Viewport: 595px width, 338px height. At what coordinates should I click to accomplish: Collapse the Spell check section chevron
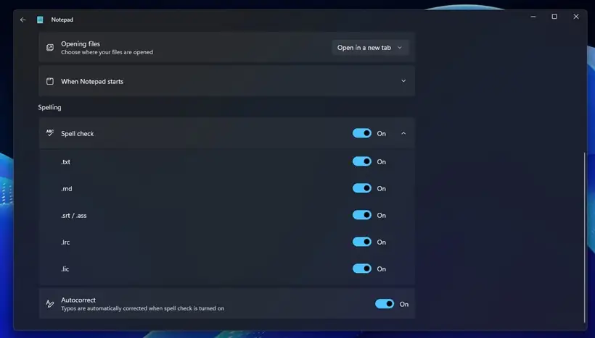click(403, 133)
